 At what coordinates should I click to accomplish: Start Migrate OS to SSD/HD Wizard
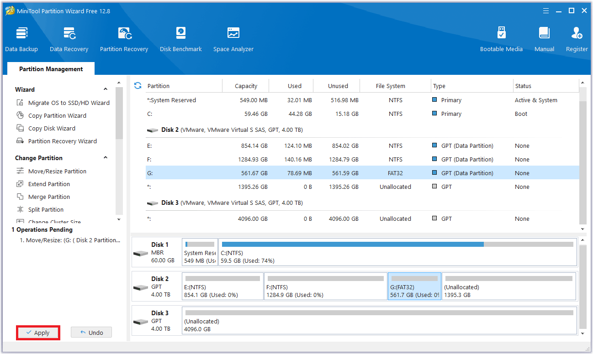[x=64, y=103]
